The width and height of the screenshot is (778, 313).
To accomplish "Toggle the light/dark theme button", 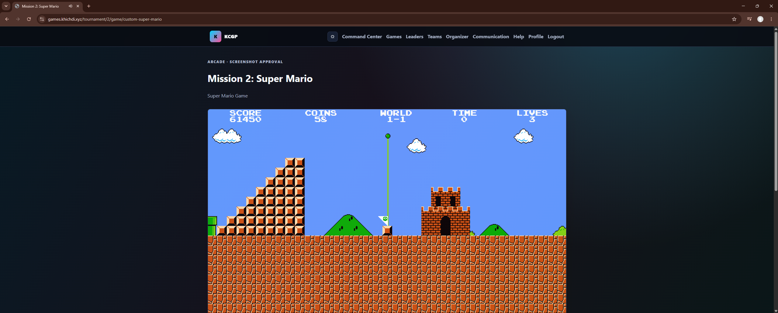I will coord(333,36).
